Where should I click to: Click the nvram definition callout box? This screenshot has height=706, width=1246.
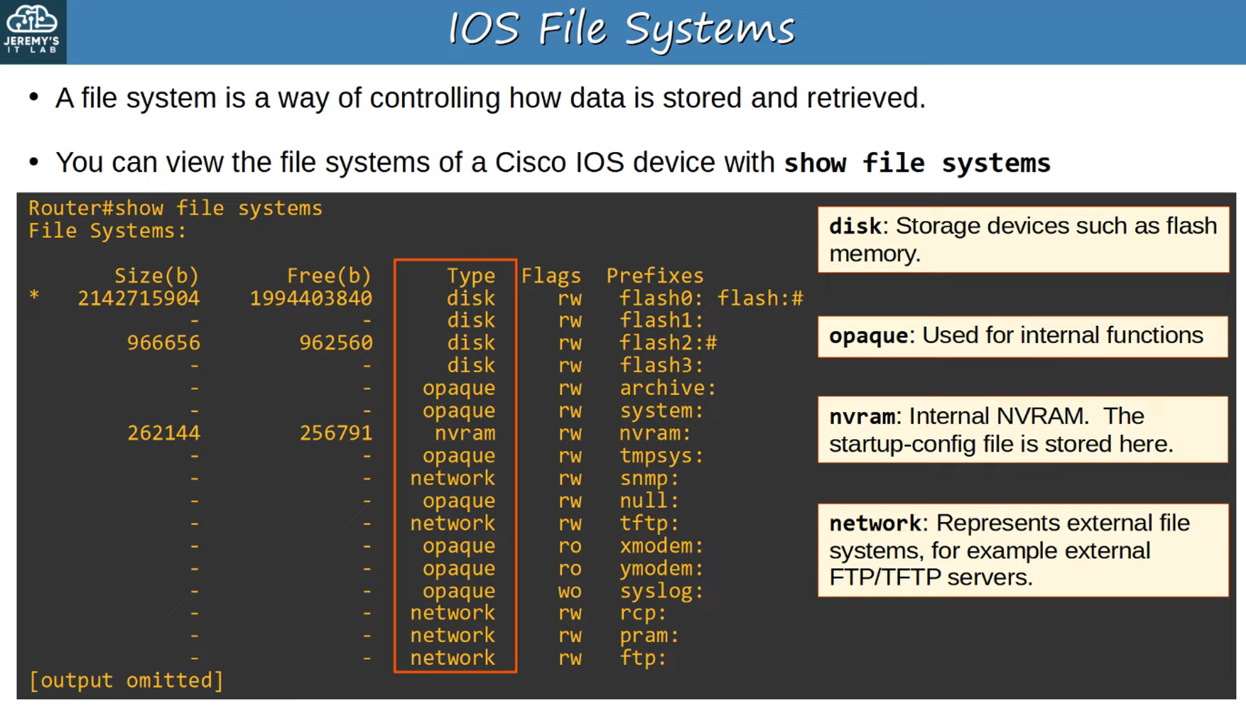pos(1023,430)
